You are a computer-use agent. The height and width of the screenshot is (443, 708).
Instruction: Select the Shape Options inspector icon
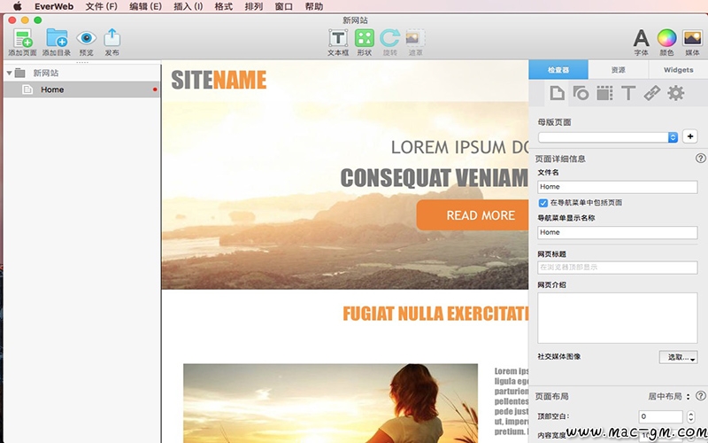(581, 94)
